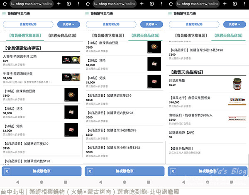This screenshot has width=249, height=195.
Task: Switch to 會員優惠兌換專區 tab in the right screen
Action: [x=187, y=36]
